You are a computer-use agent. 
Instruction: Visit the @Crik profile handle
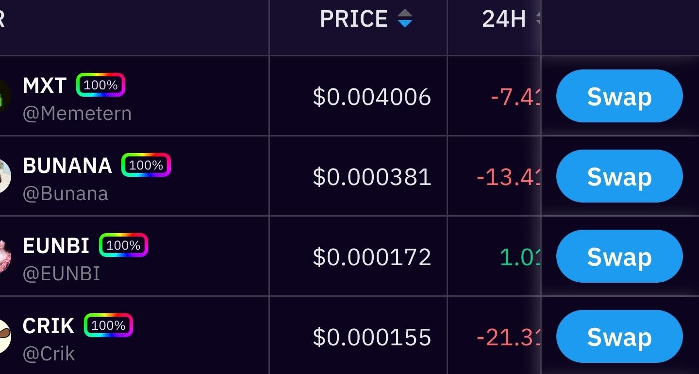coord(49,354)
